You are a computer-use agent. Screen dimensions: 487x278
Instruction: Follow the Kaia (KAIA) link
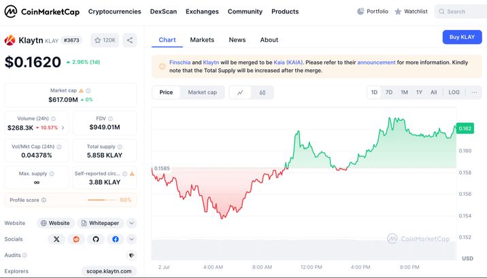click(x=288, y=63)
